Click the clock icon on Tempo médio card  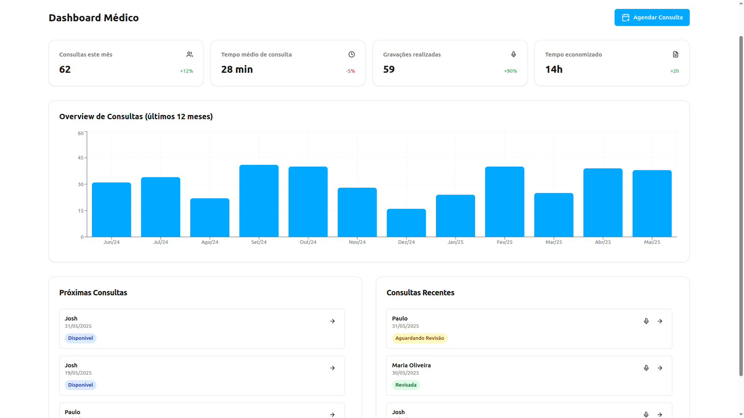coord(351,55)
